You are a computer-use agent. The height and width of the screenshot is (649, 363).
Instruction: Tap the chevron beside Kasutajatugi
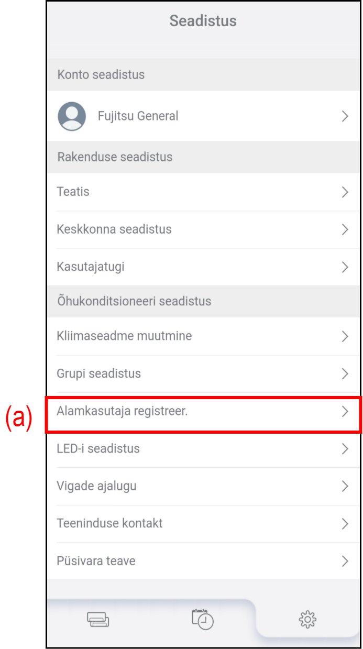pyautogui.click(x=345, y=267)
